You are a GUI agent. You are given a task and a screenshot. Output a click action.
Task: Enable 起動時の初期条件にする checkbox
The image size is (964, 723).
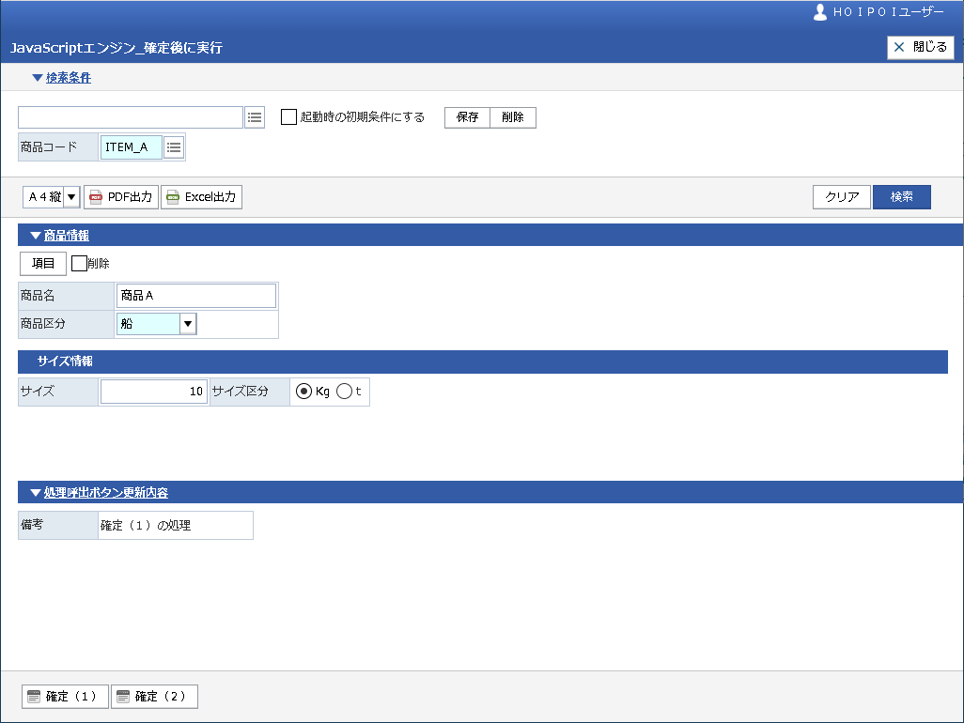(289, 116)
